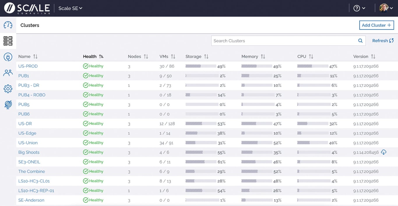398x206 pixels.
Task: Click the Scale Computing logo
Action: pyautogui.click(x=27, y=8)
